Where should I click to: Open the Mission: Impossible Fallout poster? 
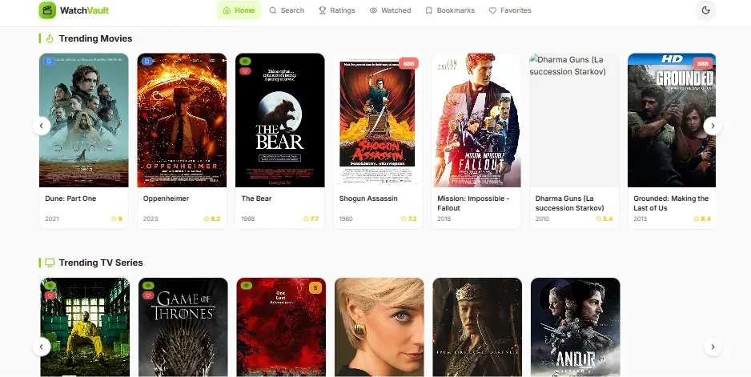476,120
